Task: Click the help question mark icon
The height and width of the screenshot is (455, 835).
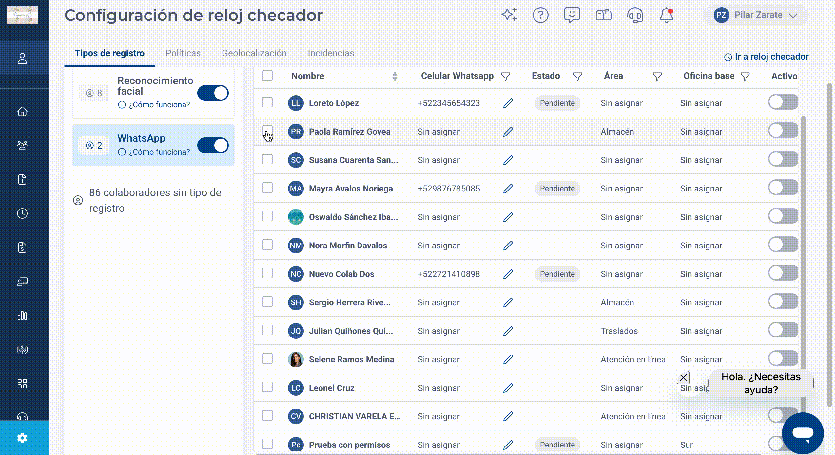Action: tap(540, 15)
